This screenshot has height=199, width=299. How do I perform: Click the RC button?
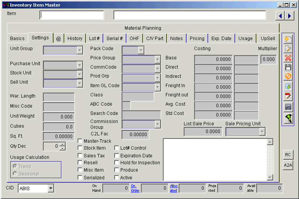288,155
